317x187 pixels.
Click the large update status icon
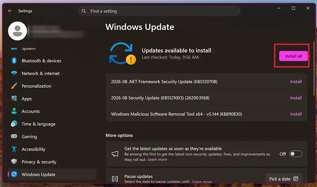tap(123, 54)
